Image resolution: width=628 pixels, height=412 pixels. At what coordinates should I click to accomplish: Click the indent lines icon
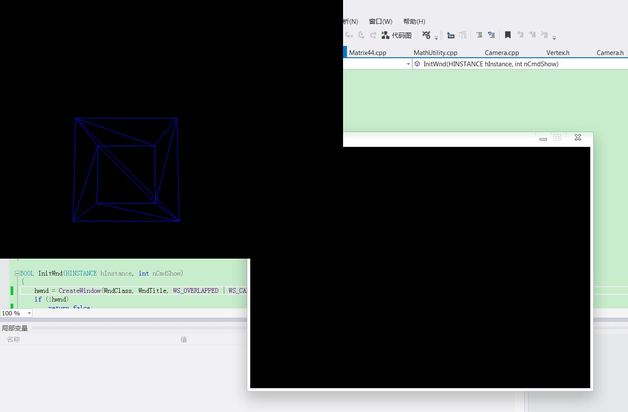tap(479, 35)
